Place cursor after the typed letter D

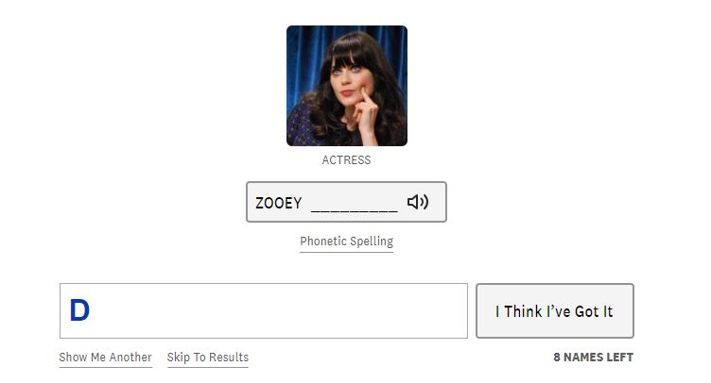(91, 310)
